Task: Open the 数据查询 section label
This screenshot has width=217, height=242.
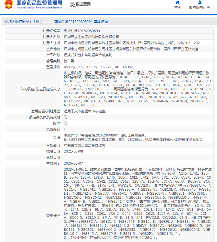Action: tap(83, 4)
